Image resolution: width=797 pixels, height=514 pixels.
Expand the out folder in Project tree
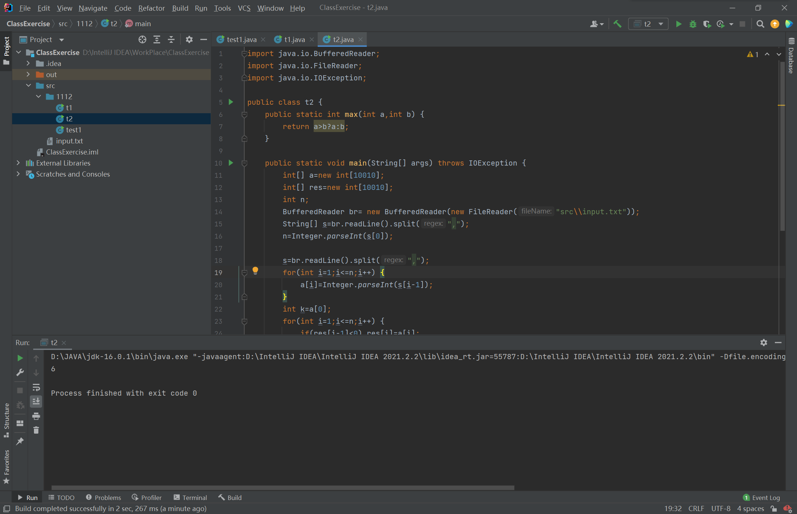coord(28,74)
